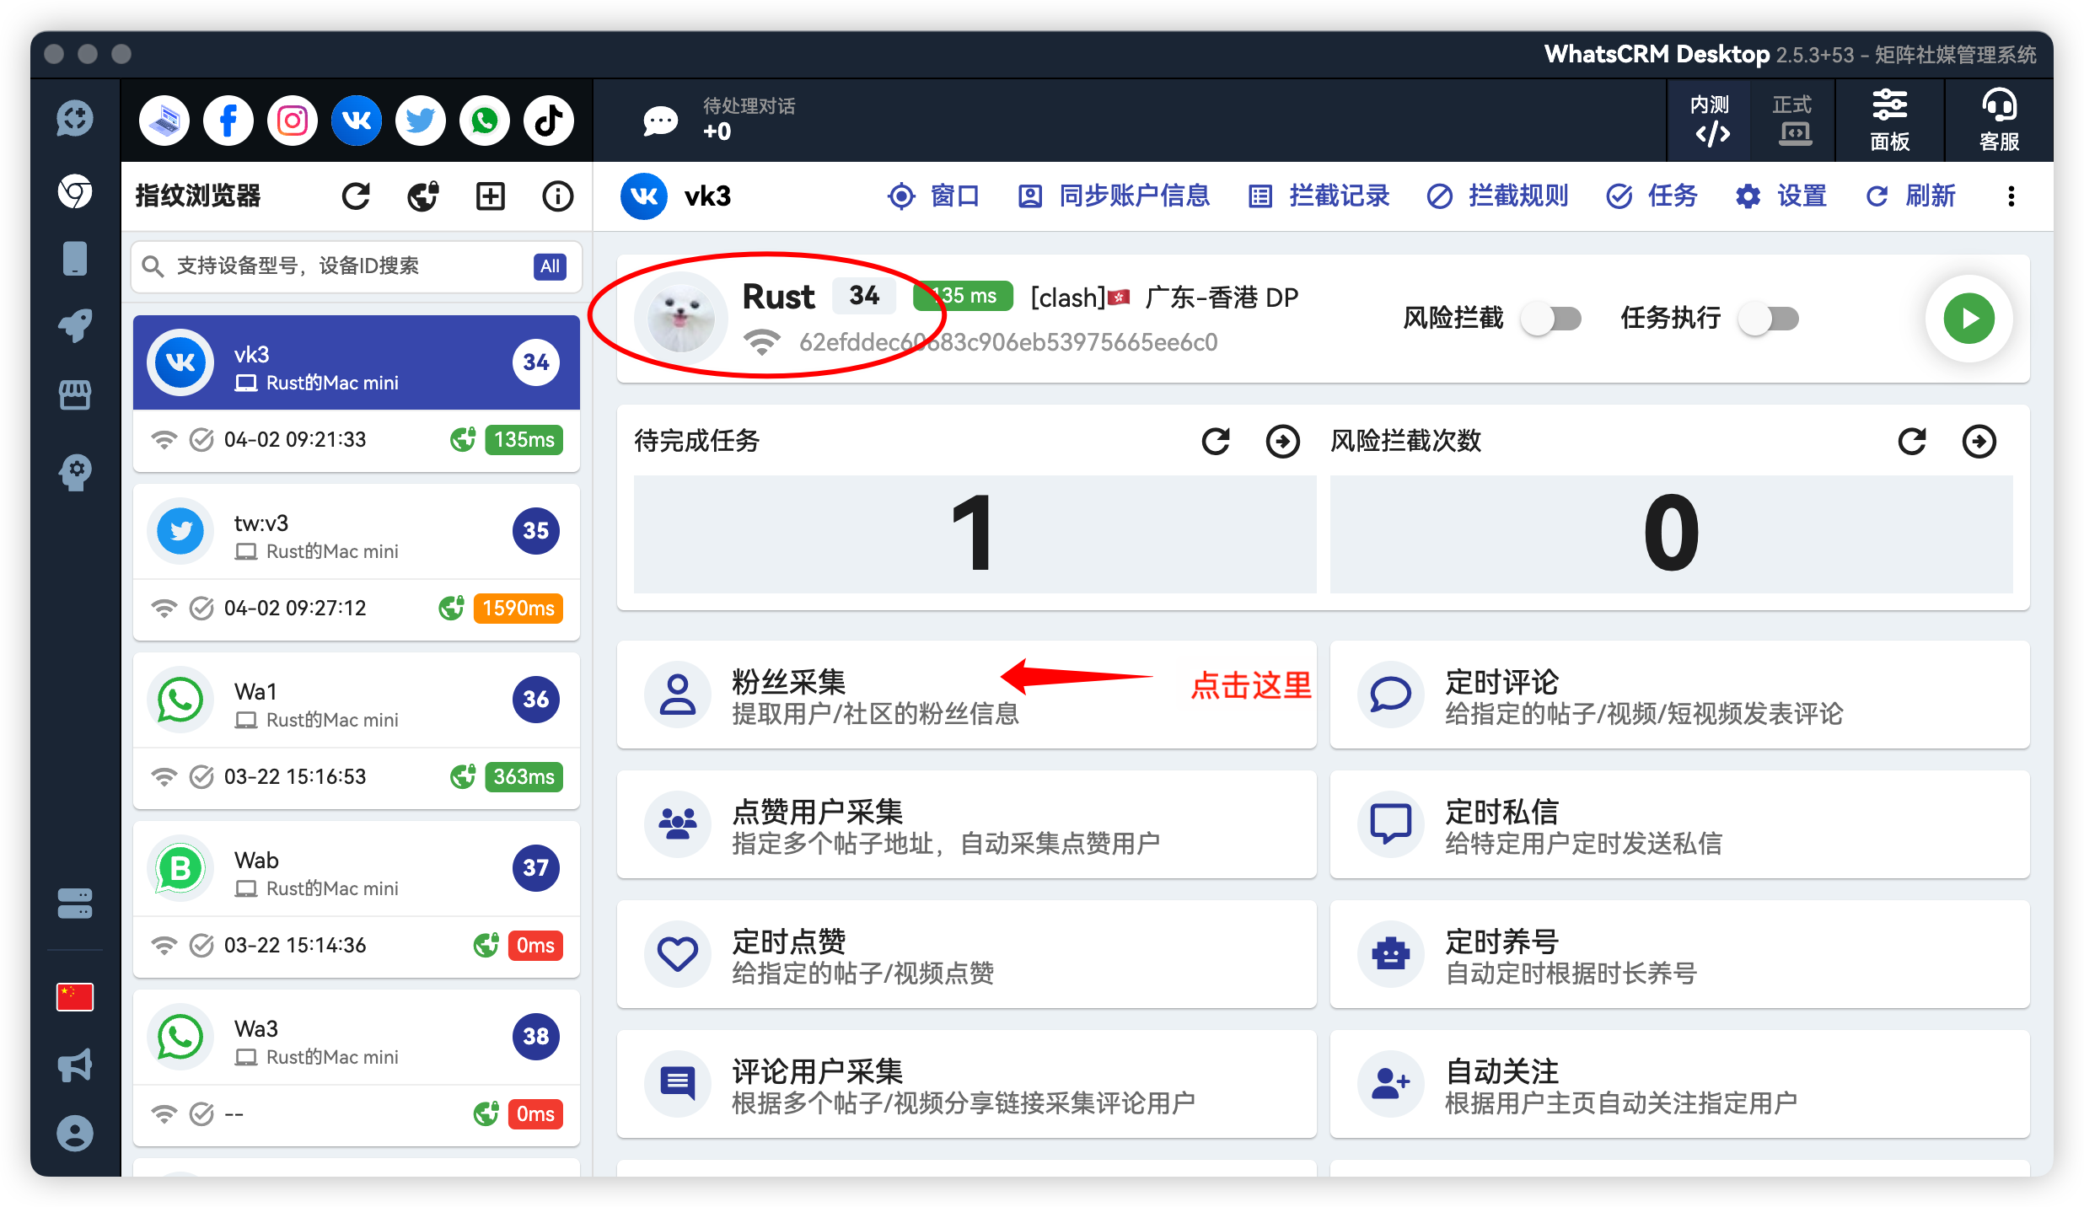
Task: Open the info icon in fingerprint browser toolbar
Action: 556,196
